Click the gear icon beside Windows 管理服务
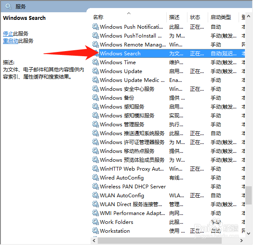 click(95, 124)
